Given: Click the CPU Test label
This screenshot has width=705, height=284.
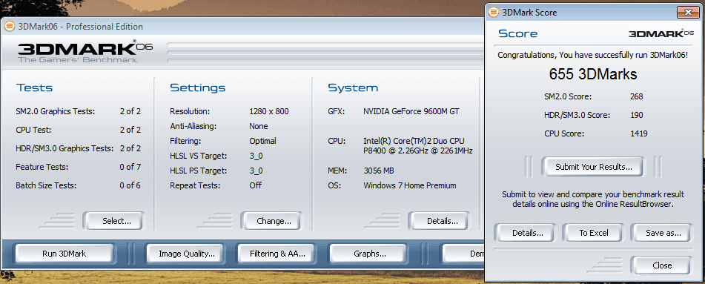Looking at the screenshot, I should (33, 130).
